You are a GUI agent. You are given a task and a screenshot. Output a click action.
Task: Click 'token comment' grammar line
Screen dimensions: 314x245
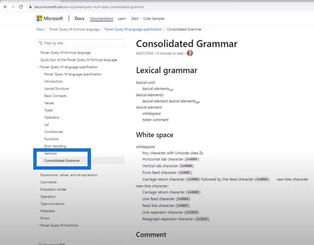pyautogui.click(x=155, y=120)
